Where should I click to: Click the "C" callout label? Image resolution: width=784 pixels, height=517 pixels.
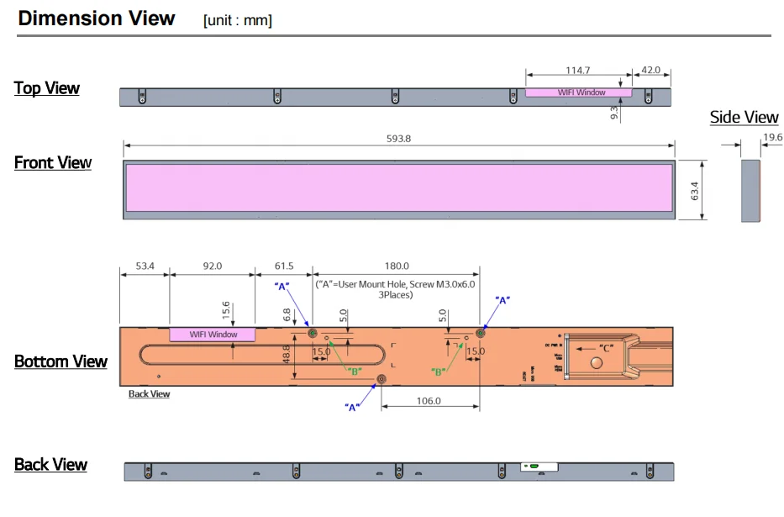(x=606, y=347)
